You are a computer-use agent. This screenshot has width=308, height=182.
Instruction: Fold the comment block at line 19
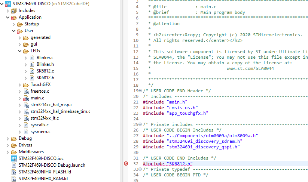click(140, 90)
